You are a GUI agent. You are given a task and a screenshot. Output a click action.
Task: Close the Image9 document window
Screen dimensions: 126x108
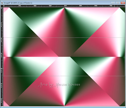click(123, 3)
